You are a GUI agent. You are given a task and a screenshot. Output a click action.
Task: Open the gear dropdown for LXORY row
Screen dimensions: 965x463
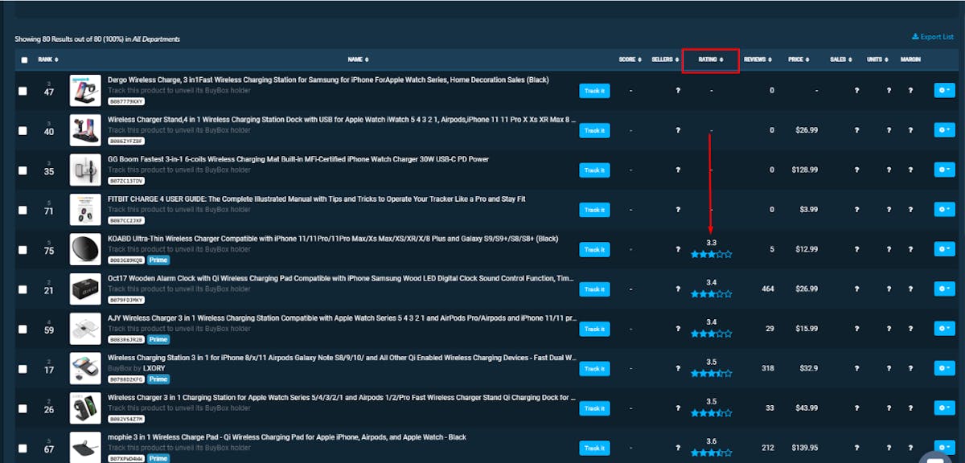coord(944,368)
